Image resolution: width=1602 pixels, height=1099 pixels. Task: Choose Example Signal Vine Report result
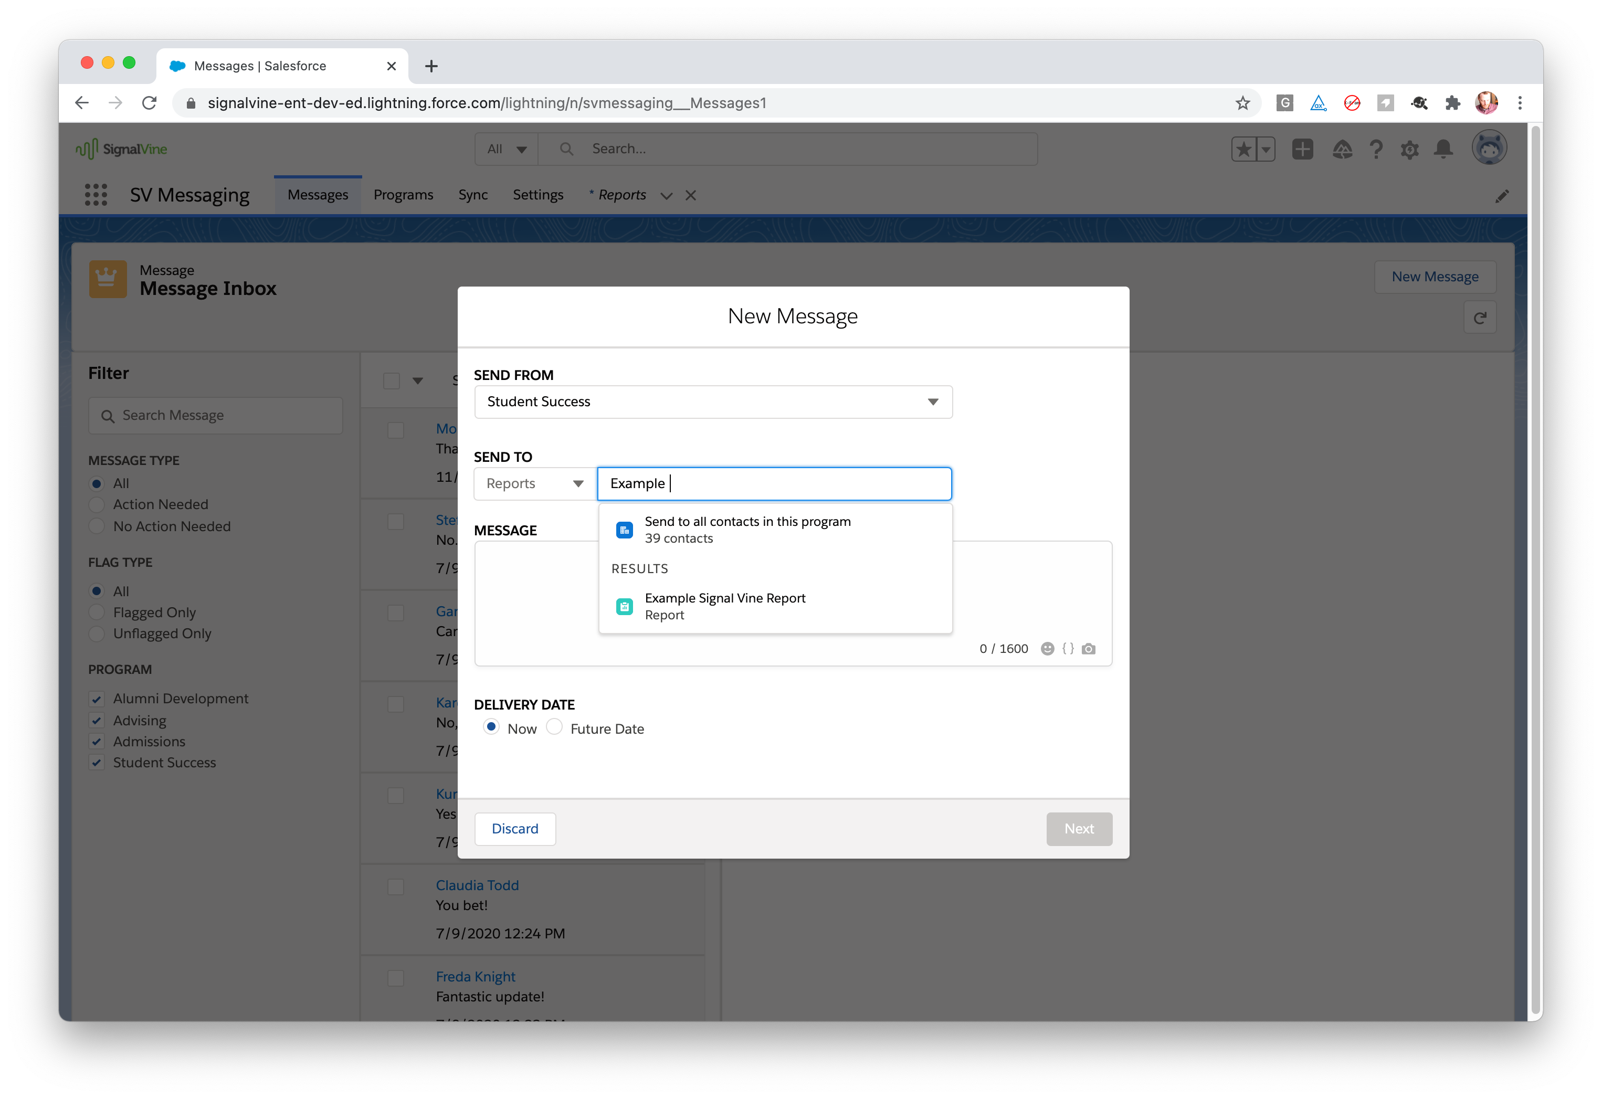pos(775,606)
